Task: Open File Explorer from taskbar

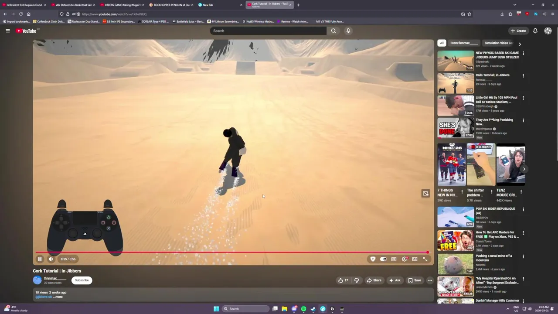Action: pyautogui.click(x=284, y=309)
